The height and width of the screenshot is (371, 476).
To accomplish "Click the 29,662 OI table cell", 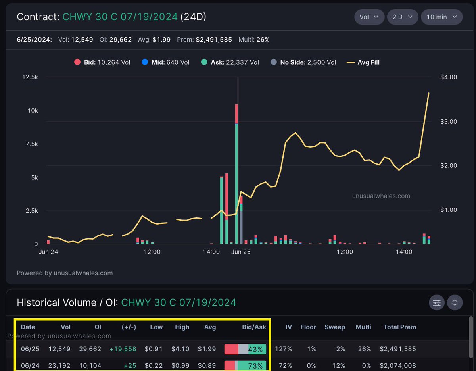I will coord(89,349).
